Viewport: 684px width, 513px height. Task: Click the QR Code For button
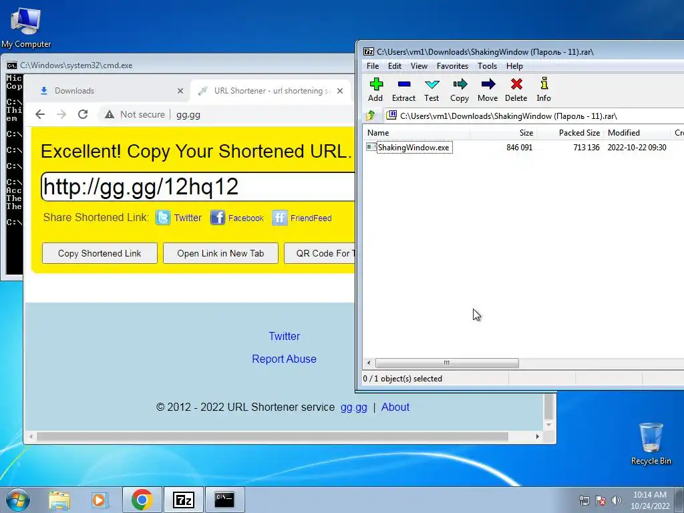click(x=320, y=253)
